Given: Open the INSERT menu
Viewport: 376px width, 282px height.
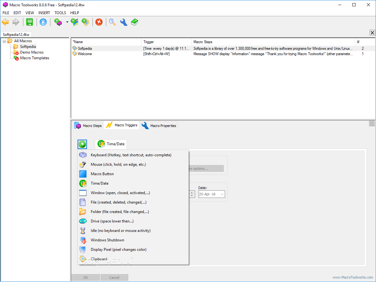Looking at the screenshot, I should [44, 13].
